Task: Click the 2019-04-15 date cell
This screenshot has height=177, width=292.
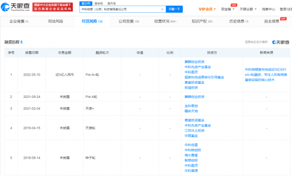Action: [x=32, y=128]
